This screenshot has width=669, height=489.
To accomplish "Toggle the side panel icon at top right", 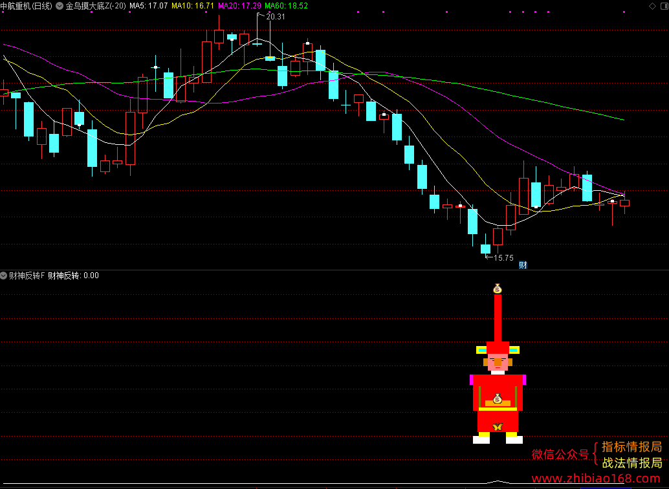I will (664, 6).
